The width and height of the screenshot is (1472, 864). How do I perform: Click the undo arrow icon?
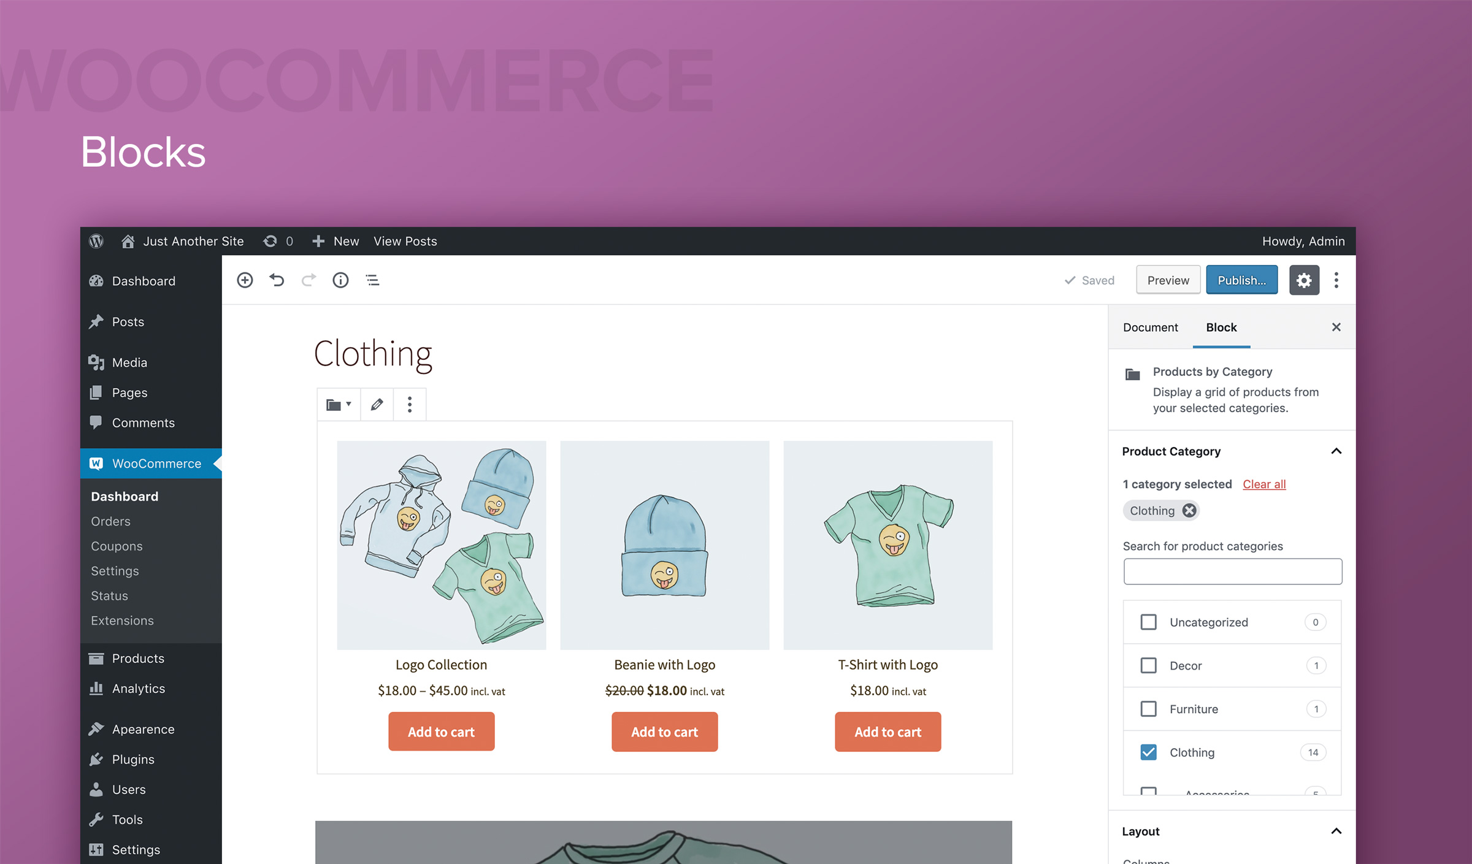pos(277,280)
